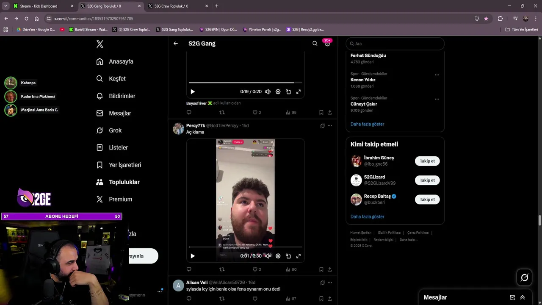
Task: Open Percy77k profile avatar
Action: tap(178, 129)
